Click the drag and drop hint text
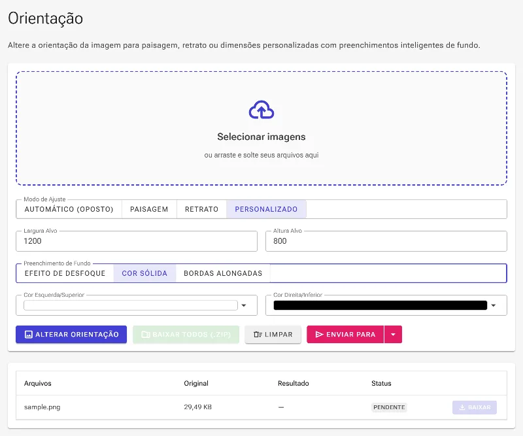This screenshot has width=523, height=436. click(261, 155)
